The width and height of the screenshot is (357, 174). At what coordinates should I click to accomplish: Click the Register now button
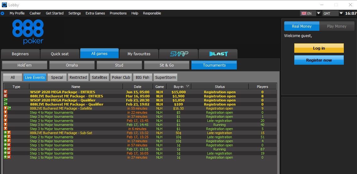(x=319, y=60)
